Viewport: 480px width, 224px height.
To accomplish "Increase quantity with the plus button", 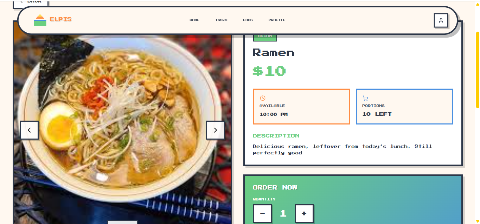I will click(x=304, y=213).
